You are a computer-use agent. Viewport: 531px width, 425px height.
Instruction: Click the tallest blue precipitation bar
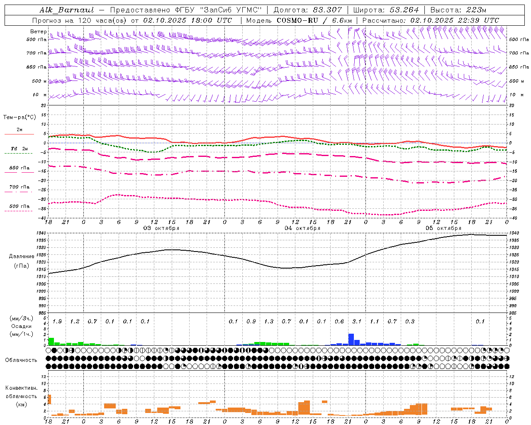(x=351, y=340)
